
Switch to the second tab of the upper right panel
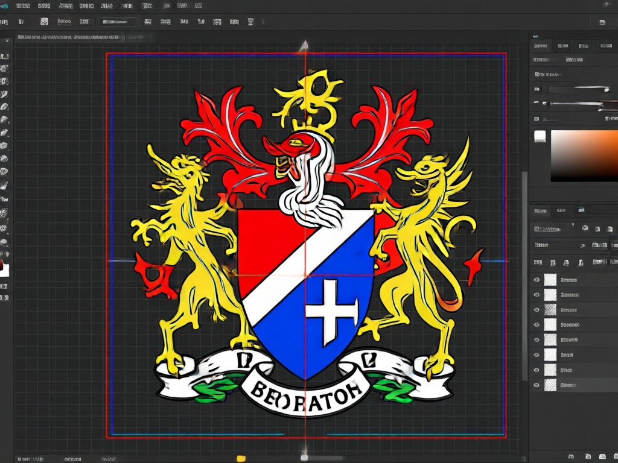[562, 46]
